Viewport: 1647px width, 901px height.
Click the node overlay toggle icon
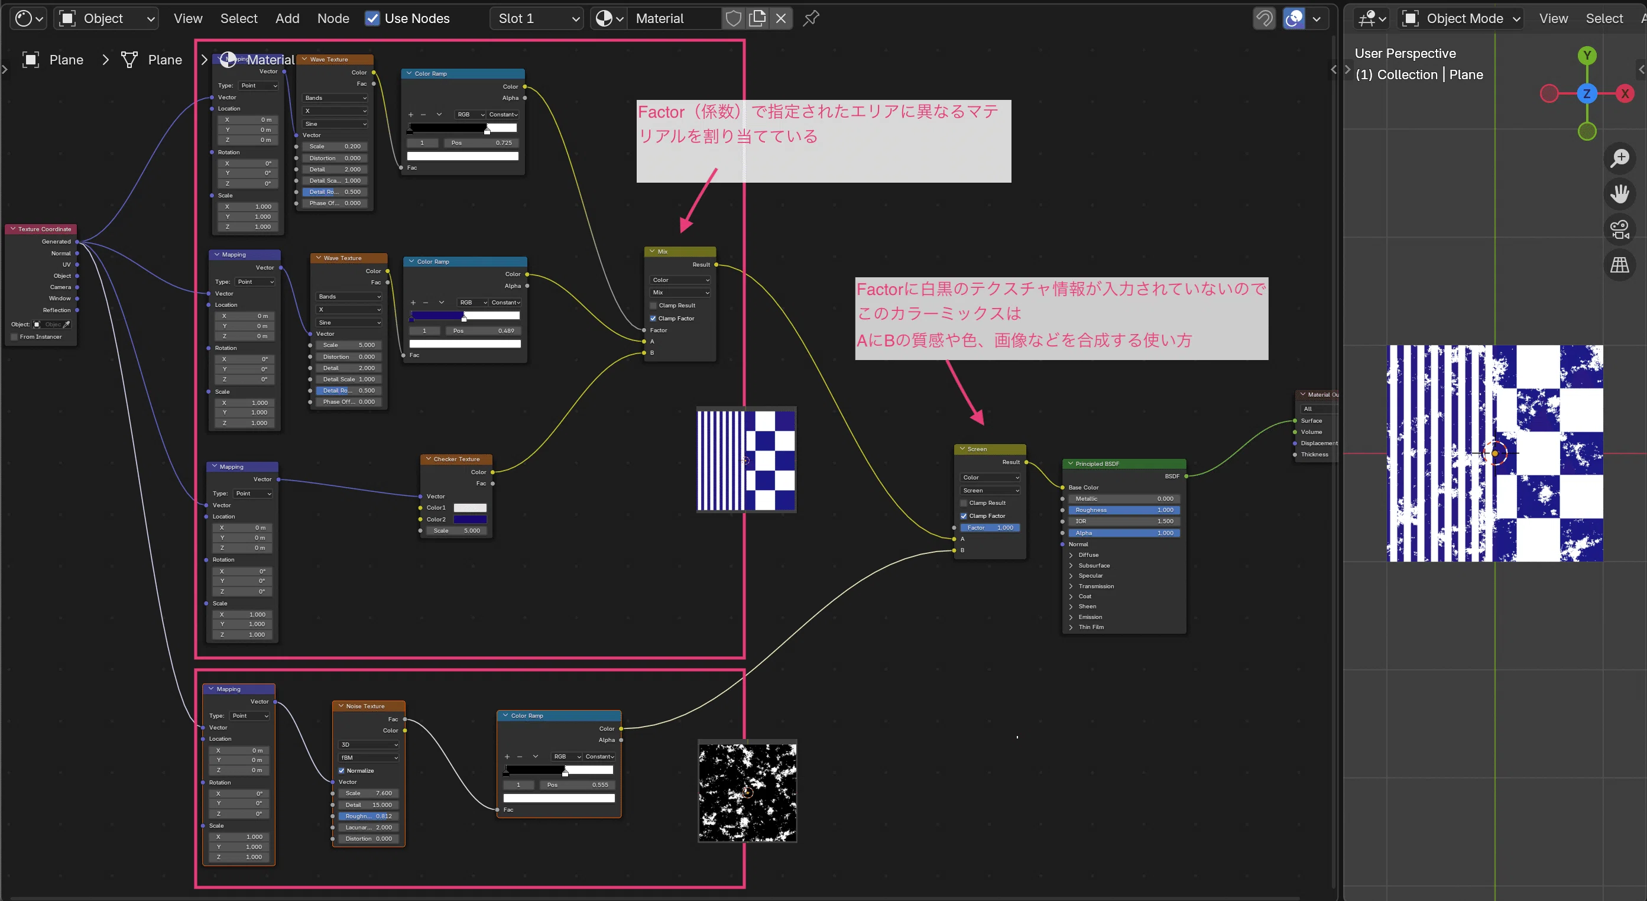click(x=1293, y=18)
